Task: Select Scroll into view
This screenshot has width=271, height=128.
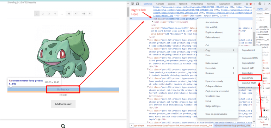Action: 212,96
